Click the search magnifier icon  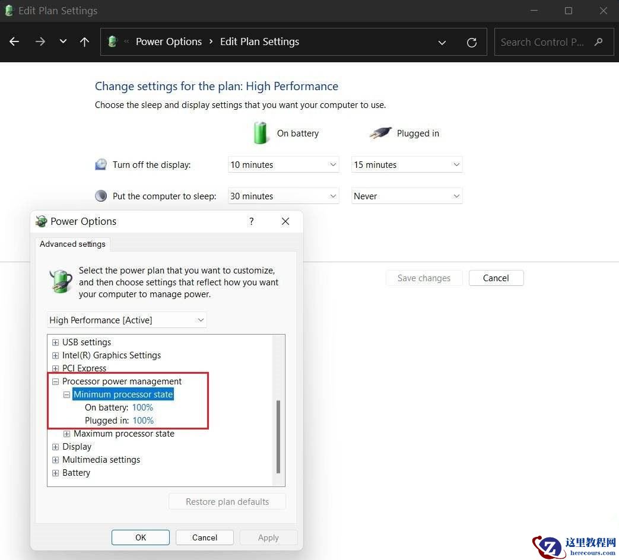[599, 42]
